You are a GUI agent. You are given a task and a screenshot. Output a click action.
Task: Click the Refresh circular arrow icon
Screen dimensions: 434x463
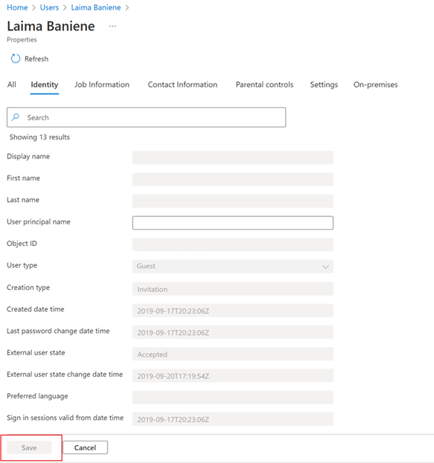pyautogui.click(x=16, y=59)
